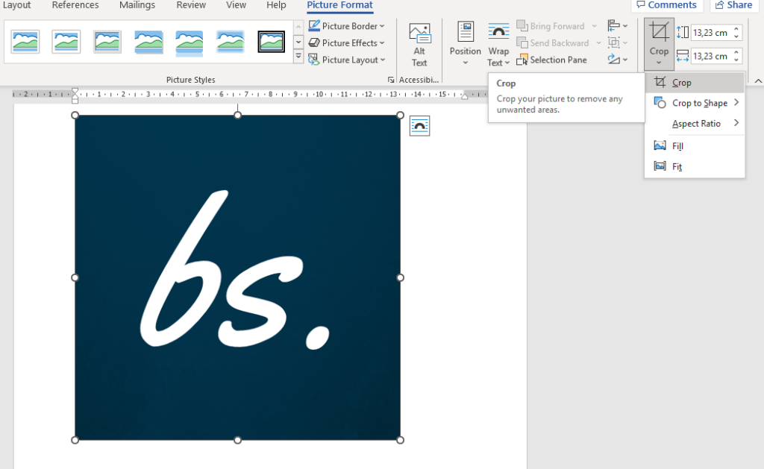Apply the black double-frame picture style
Viewport: 764px width, 469px height.
271,42
